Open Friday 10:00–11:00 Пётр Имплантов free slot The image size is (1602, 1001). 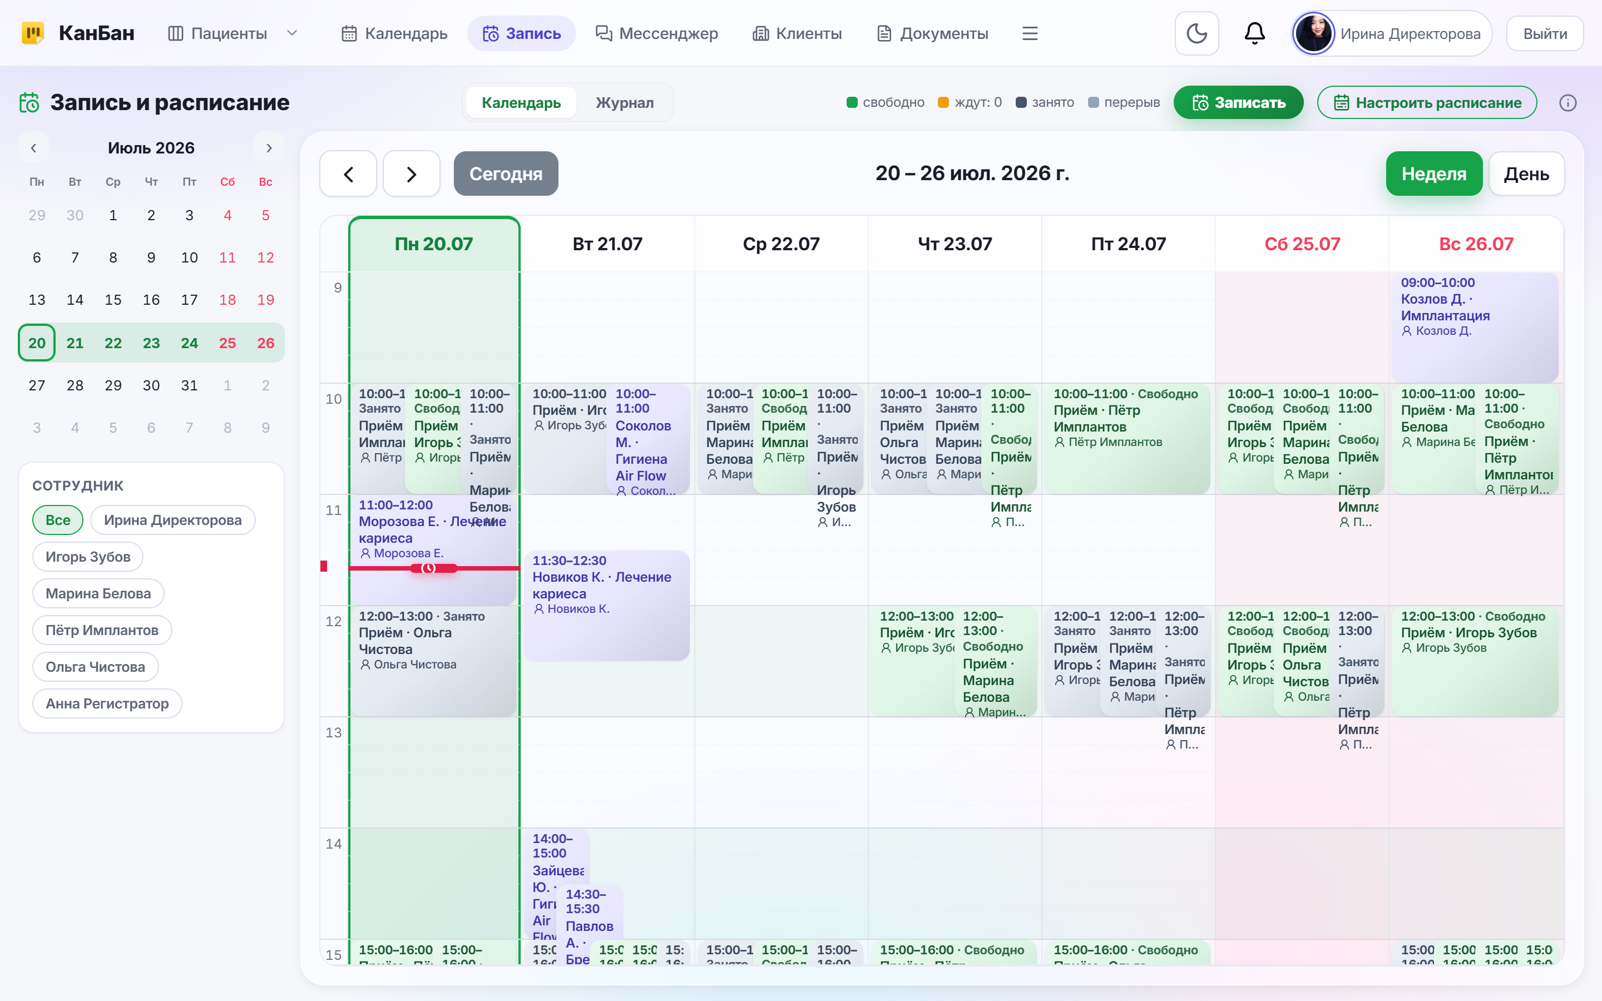[x=1128, y=439]
